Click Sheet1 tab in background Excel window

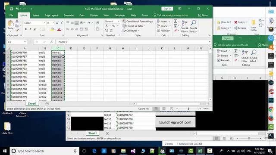coord(92,133)
